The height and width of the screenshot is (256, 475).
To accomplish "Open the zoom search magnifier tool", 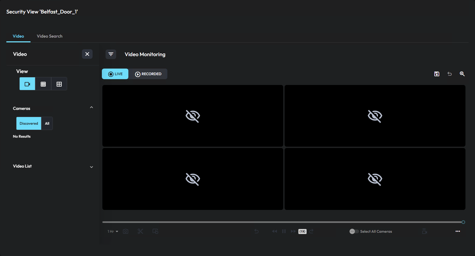I will (x=462, y=74).
